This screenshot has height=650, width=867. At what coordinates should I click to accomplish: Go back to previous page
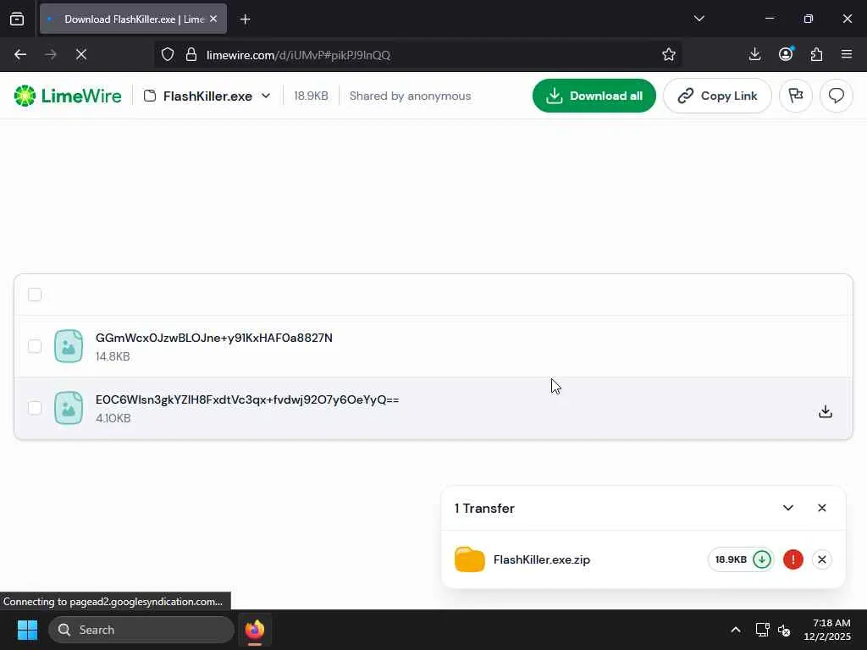point(20,55)
